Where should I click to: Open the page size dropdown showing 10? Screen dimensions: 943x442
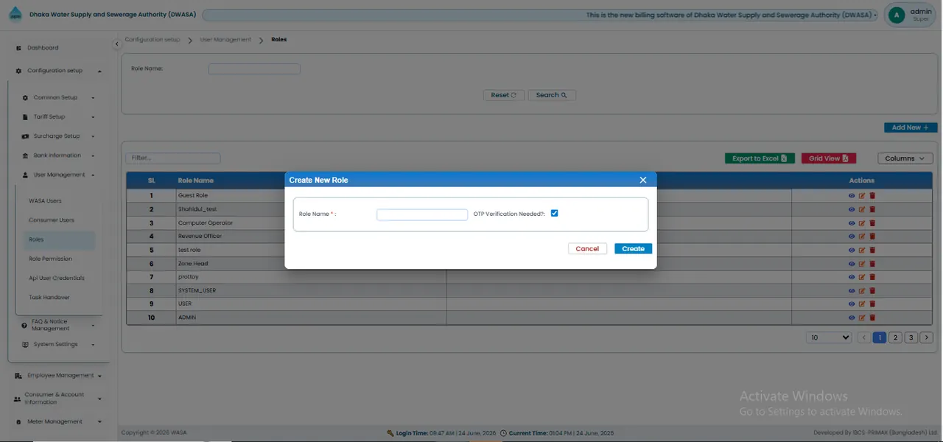point(830,337)
